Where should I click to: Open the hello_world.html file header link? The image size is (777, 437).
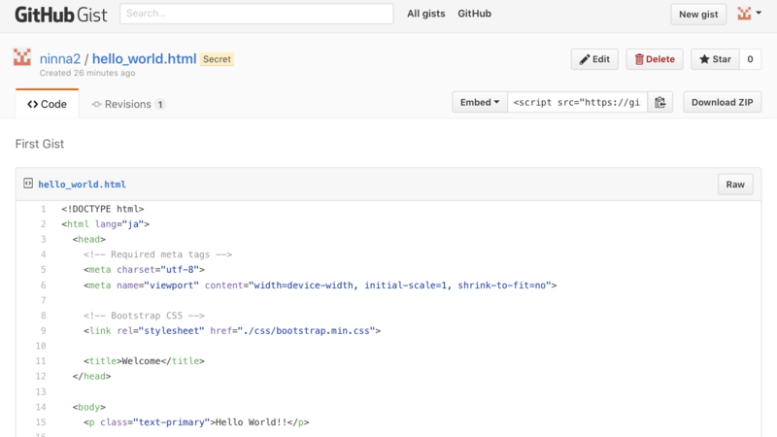pos(82,185)
